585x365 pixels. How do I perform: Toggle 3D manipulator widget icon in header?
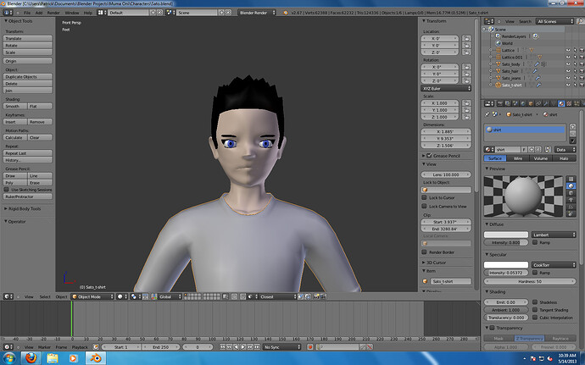153,296
